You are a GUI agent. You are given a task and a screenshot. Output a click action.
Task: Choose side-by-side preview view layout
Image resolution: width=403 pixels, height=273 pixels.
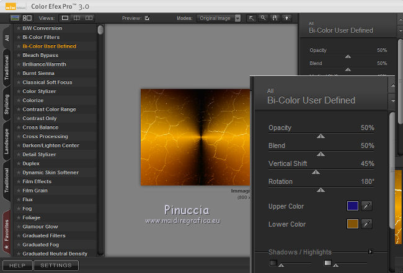click(x=87, y=19)
